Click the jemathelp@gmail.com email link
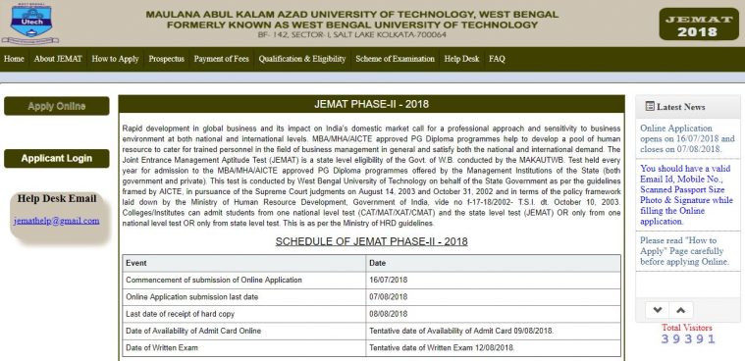 [x=57, y=221]
